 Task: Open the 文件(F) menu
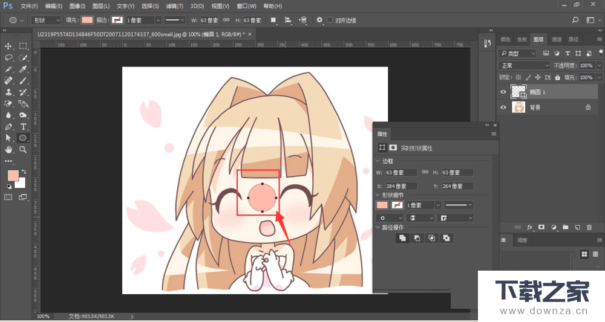pyautogui.click(x=29, y=6)
